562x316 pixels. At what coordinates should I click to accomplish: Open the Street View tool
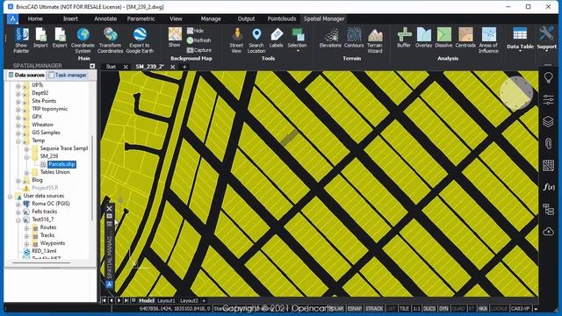(x=236, y=40)
